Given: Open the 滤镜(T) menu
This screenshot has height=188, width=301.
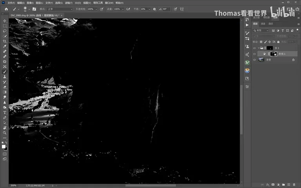Looking at the screenshot, I should click(x=69, y=3).
